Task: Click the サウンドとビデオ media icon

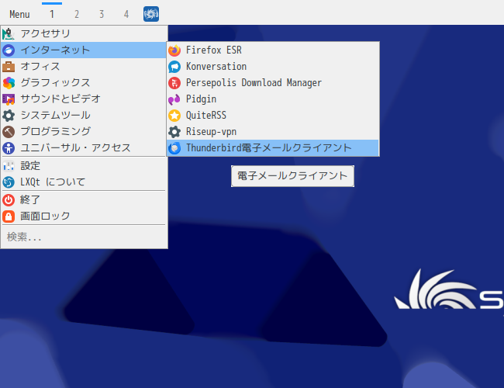Action: 9,99
